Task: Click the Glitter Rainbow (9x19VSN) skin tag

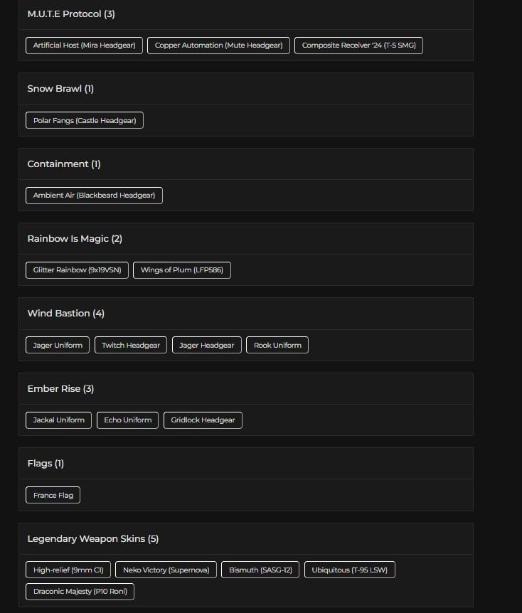Action: [77, 270]
